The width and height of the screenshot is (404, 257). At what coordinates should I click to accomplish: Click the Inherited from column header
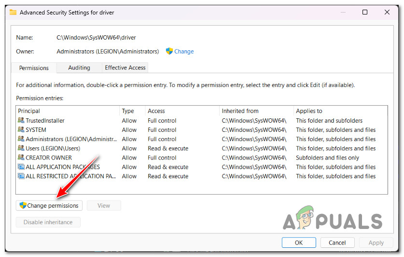(257, 111)
